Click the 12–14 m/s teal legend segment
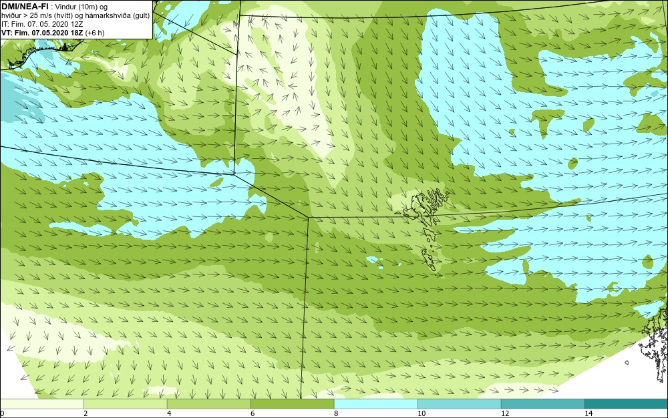This screenshot has width=668, height=418. pyautogui.click(x=542, y=404)
